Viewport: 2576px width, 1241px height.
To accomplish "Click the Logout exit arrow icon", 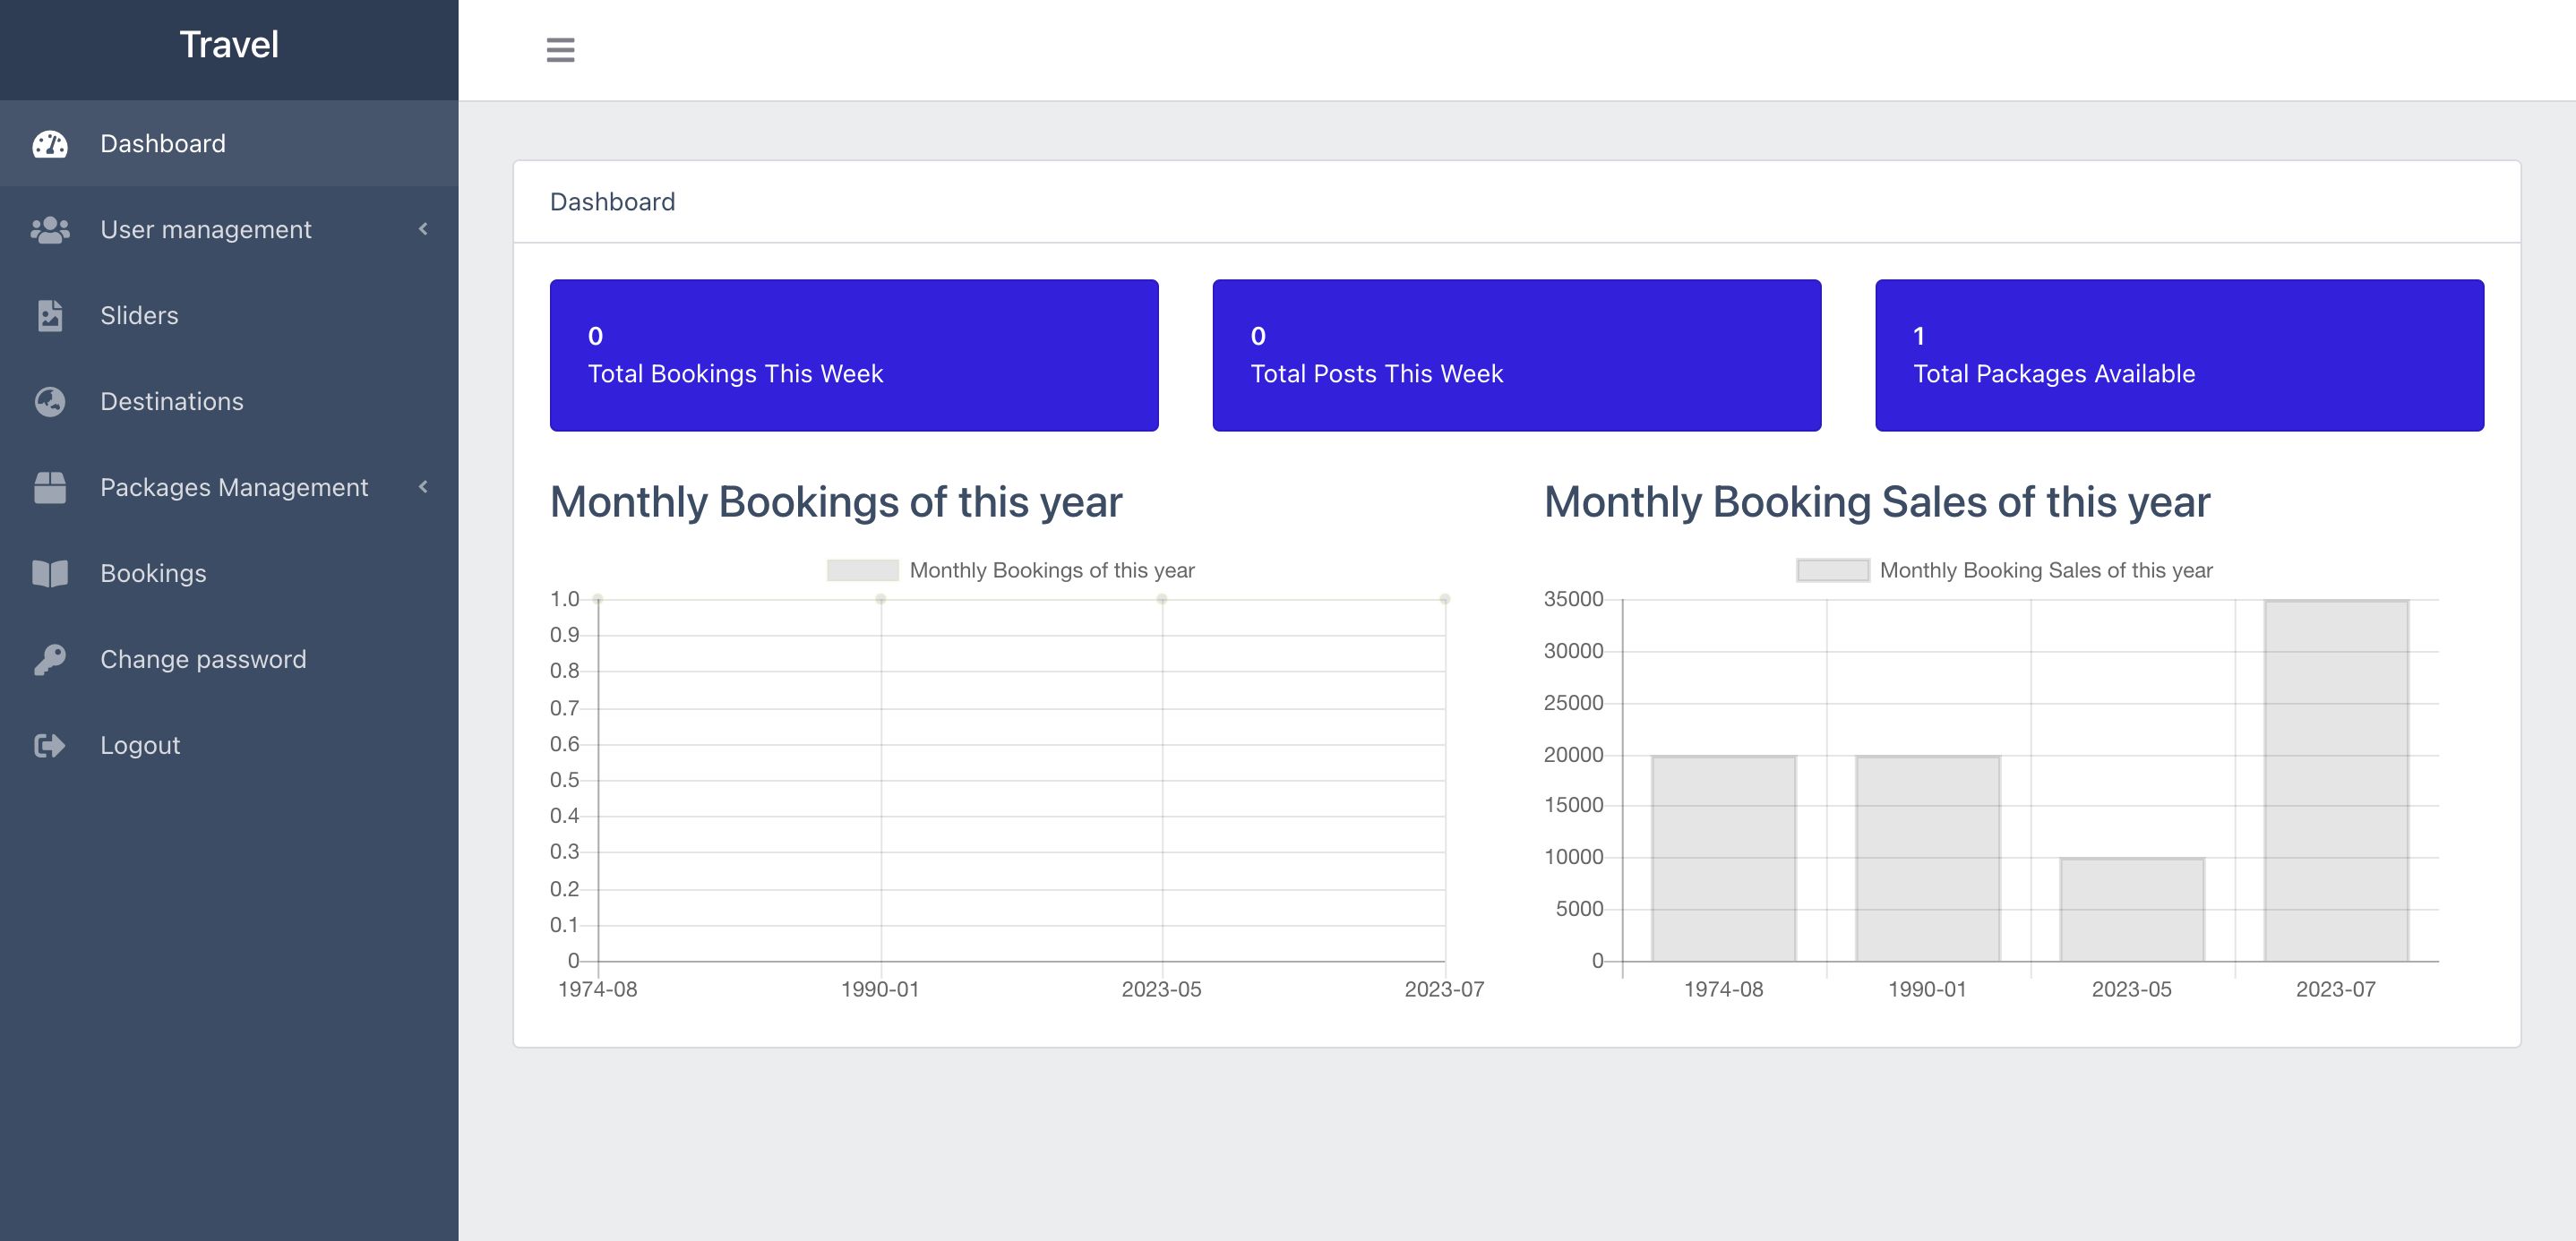I will tap(50, 746).
